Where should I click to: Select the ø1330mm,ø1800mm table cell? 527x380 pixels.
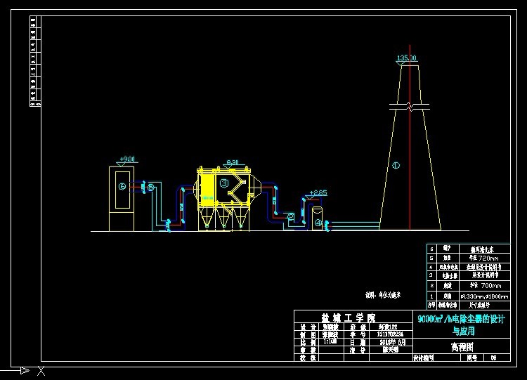(x=484, y=296)
